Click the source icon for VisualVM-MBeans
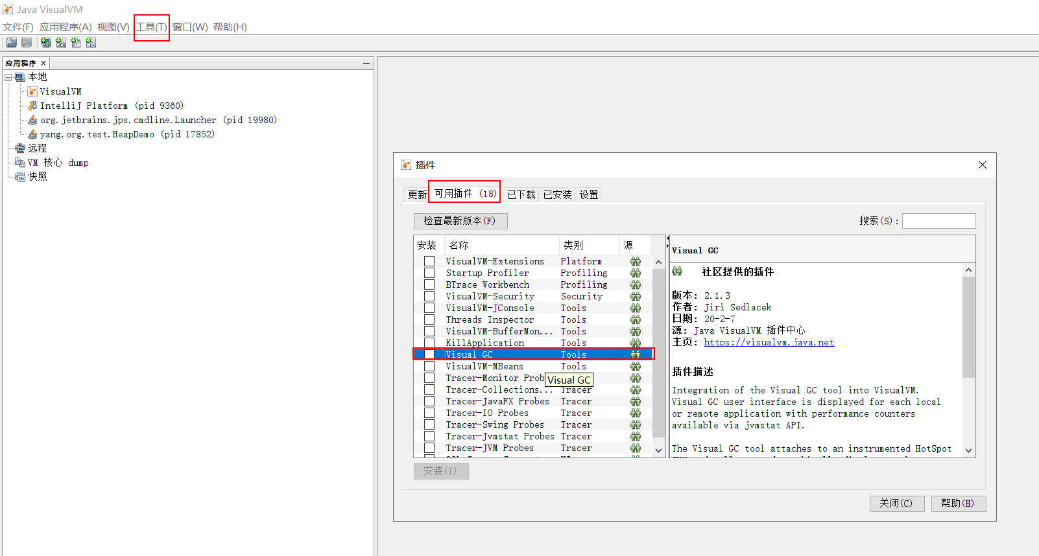 pyautogui.click(x=636, y=366)
